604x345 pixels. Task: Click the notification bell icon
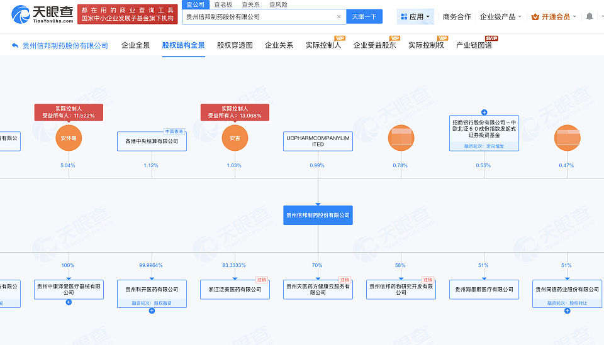click(589, 16)
